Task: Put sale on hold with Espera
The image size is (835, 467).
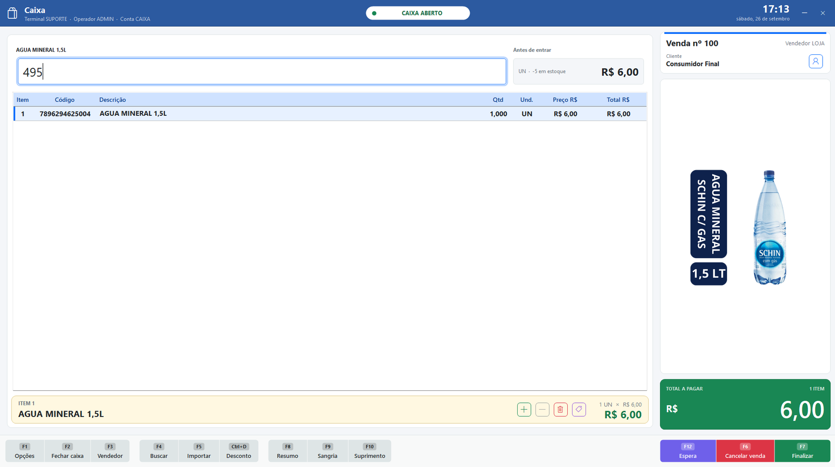Action: pyautogui.click(x=688, y=451)
